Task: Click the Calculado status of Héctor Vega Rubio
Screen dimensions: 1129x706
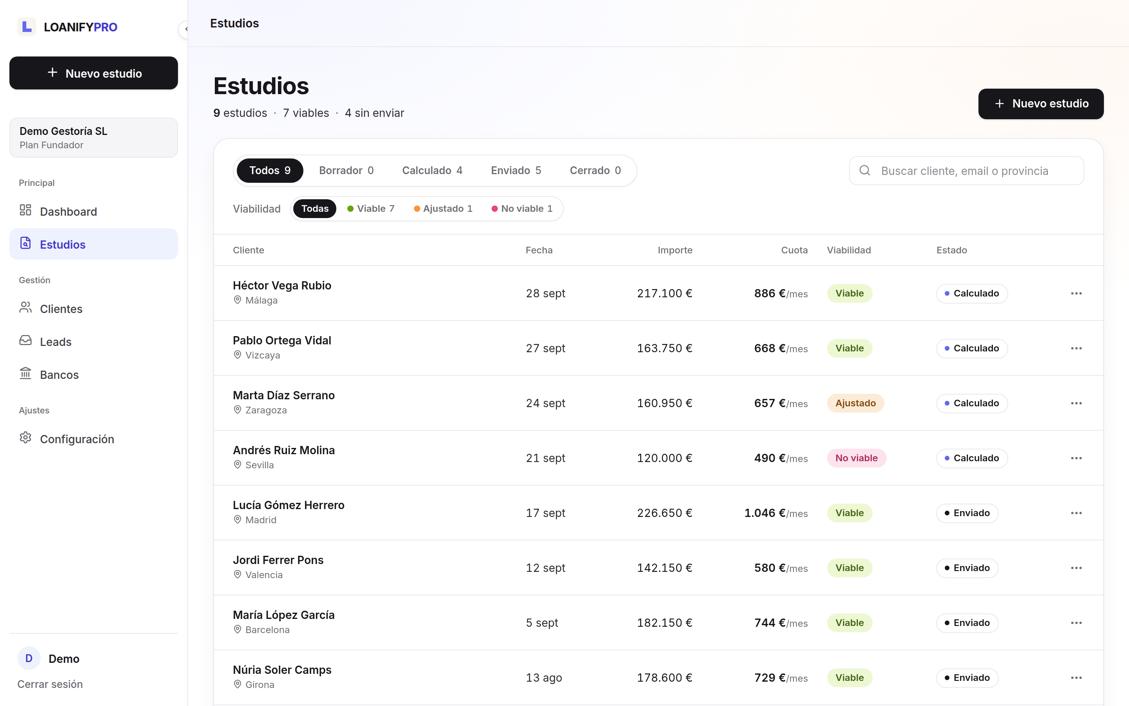Action: click(972, 293)
